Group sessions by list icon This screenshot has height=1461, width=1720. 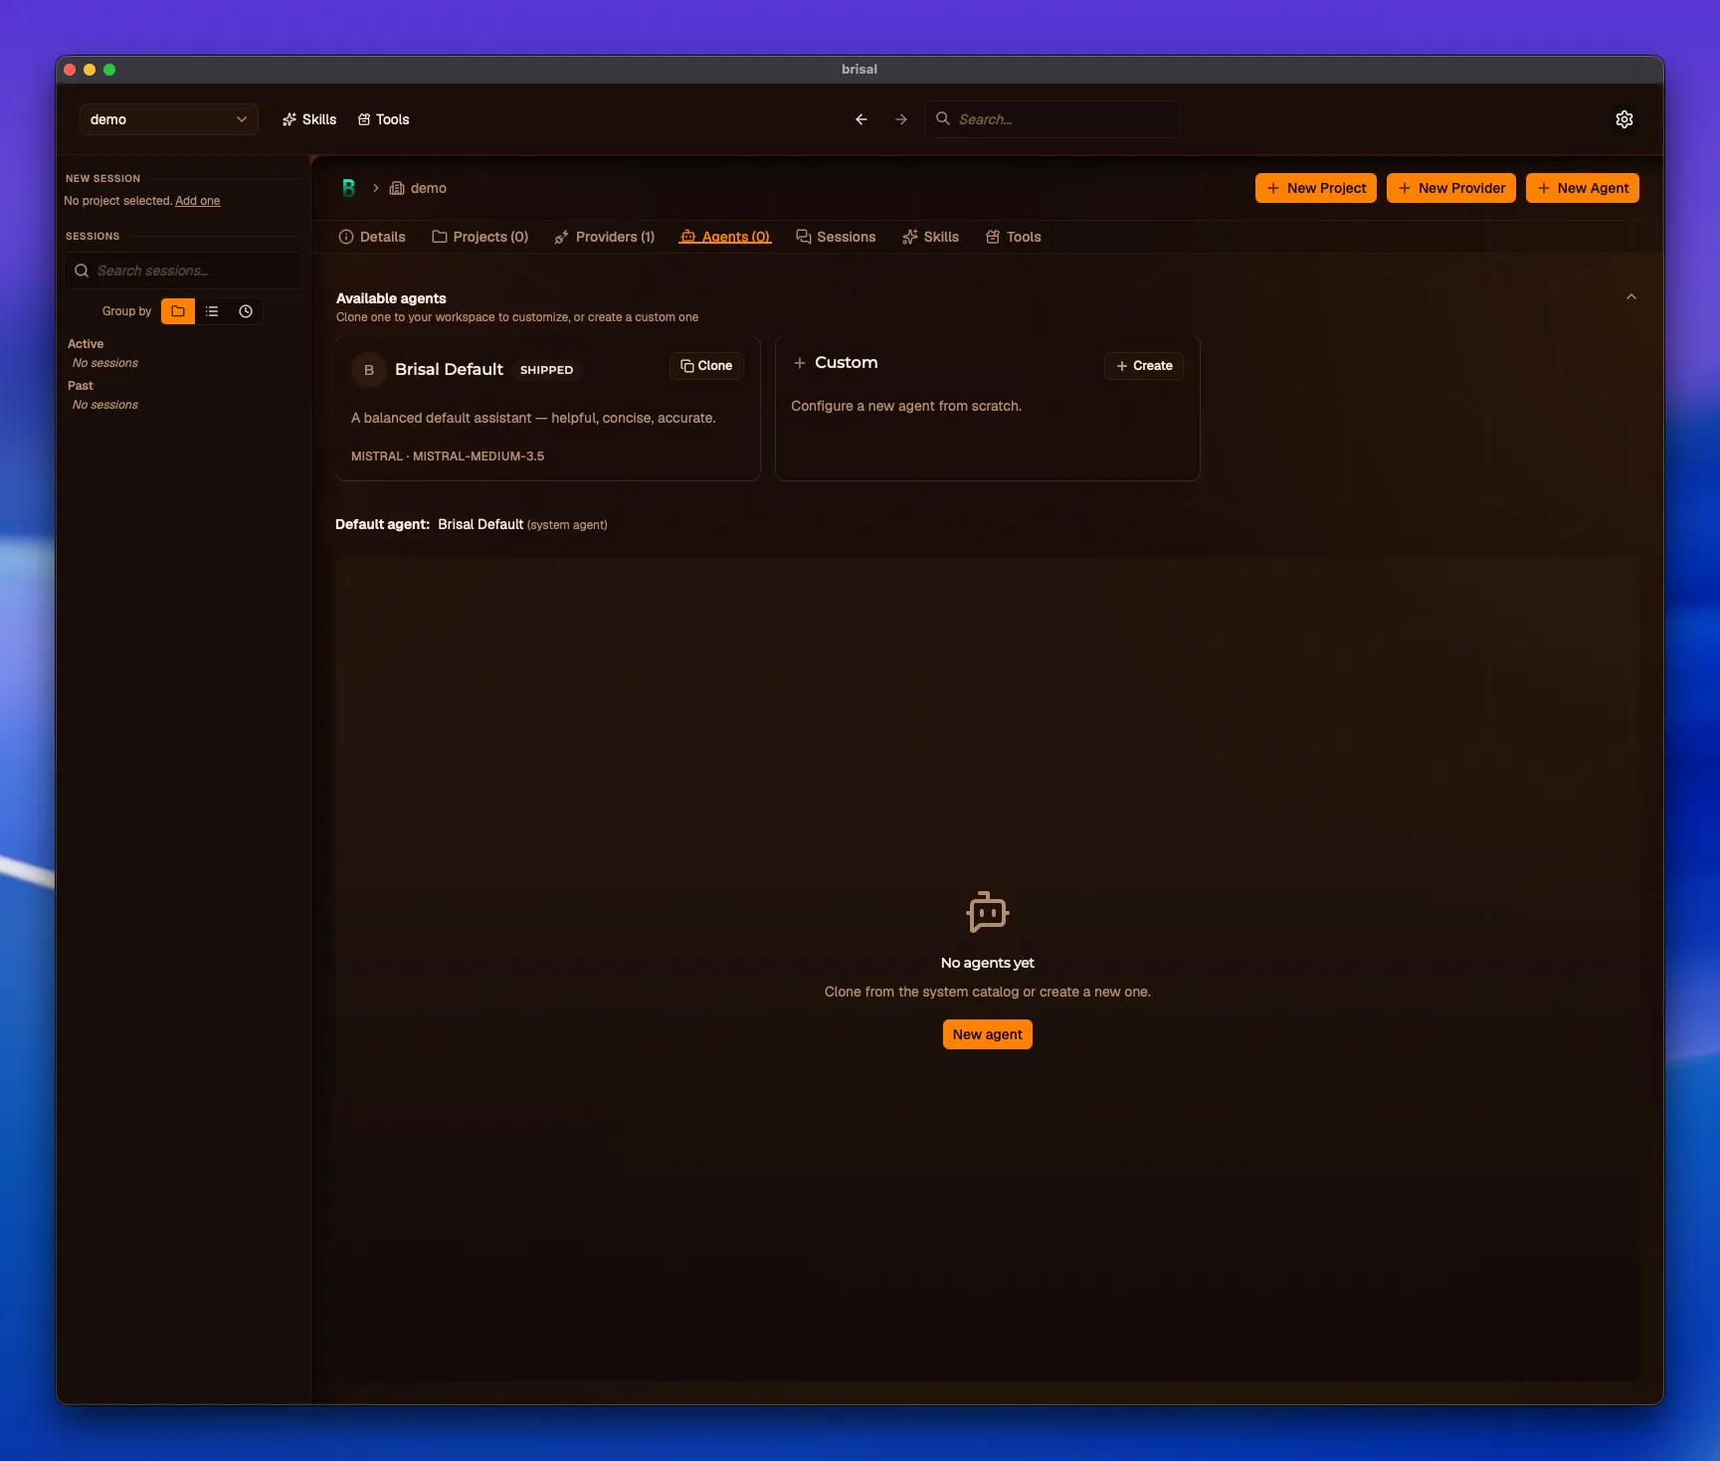point(212,311)
